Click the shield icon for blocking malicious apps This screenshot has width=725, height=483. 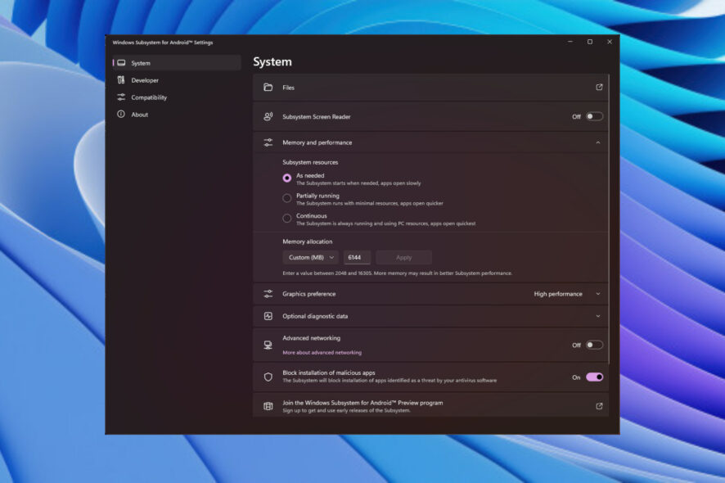coord(268,377)
